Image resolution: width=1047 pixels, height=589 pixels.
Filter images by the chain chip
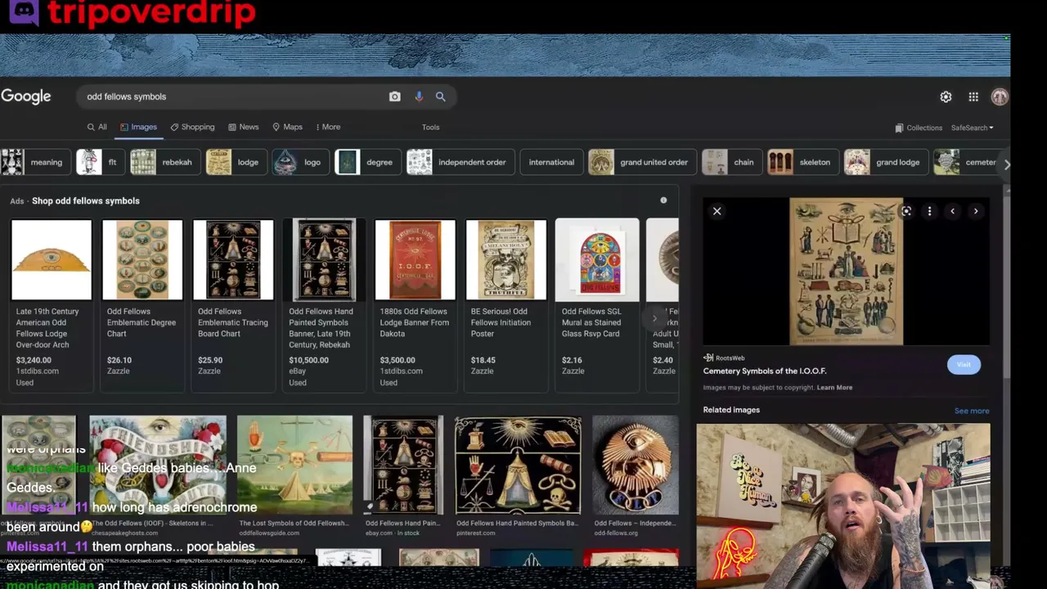(x=731, y=162)
